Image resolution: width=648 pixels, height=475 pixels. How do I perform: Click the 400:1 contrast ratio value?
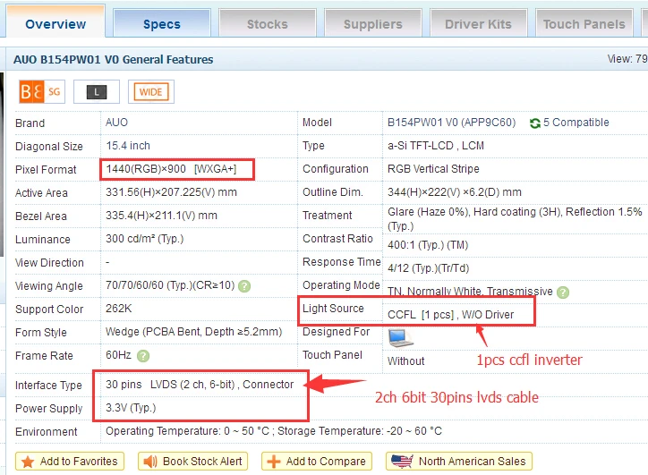pos(428,245)
